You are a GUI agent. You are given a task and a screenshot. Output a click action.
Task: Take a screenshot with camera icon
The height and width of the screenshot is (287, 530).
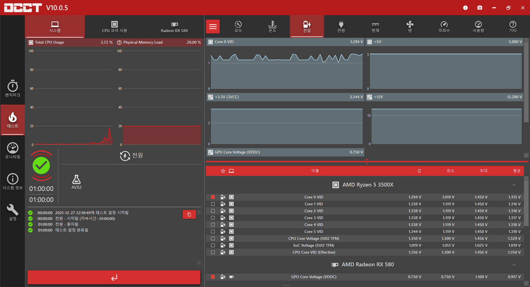(x=480, y=8)
